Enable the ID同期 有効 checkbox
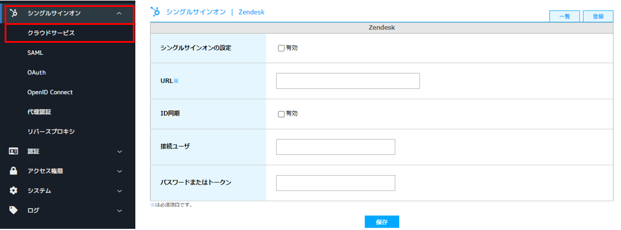The height and width of the screenshot is (230, 621). (281, 114)
